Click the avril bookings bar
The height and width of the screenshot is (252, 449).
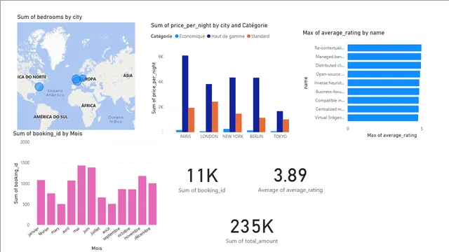[x=72, y=202]
